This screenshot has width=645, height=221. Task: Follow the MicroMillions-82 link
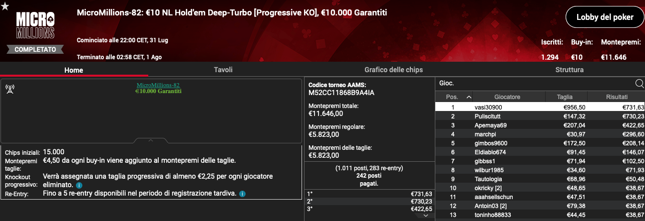tap(158, 85)
